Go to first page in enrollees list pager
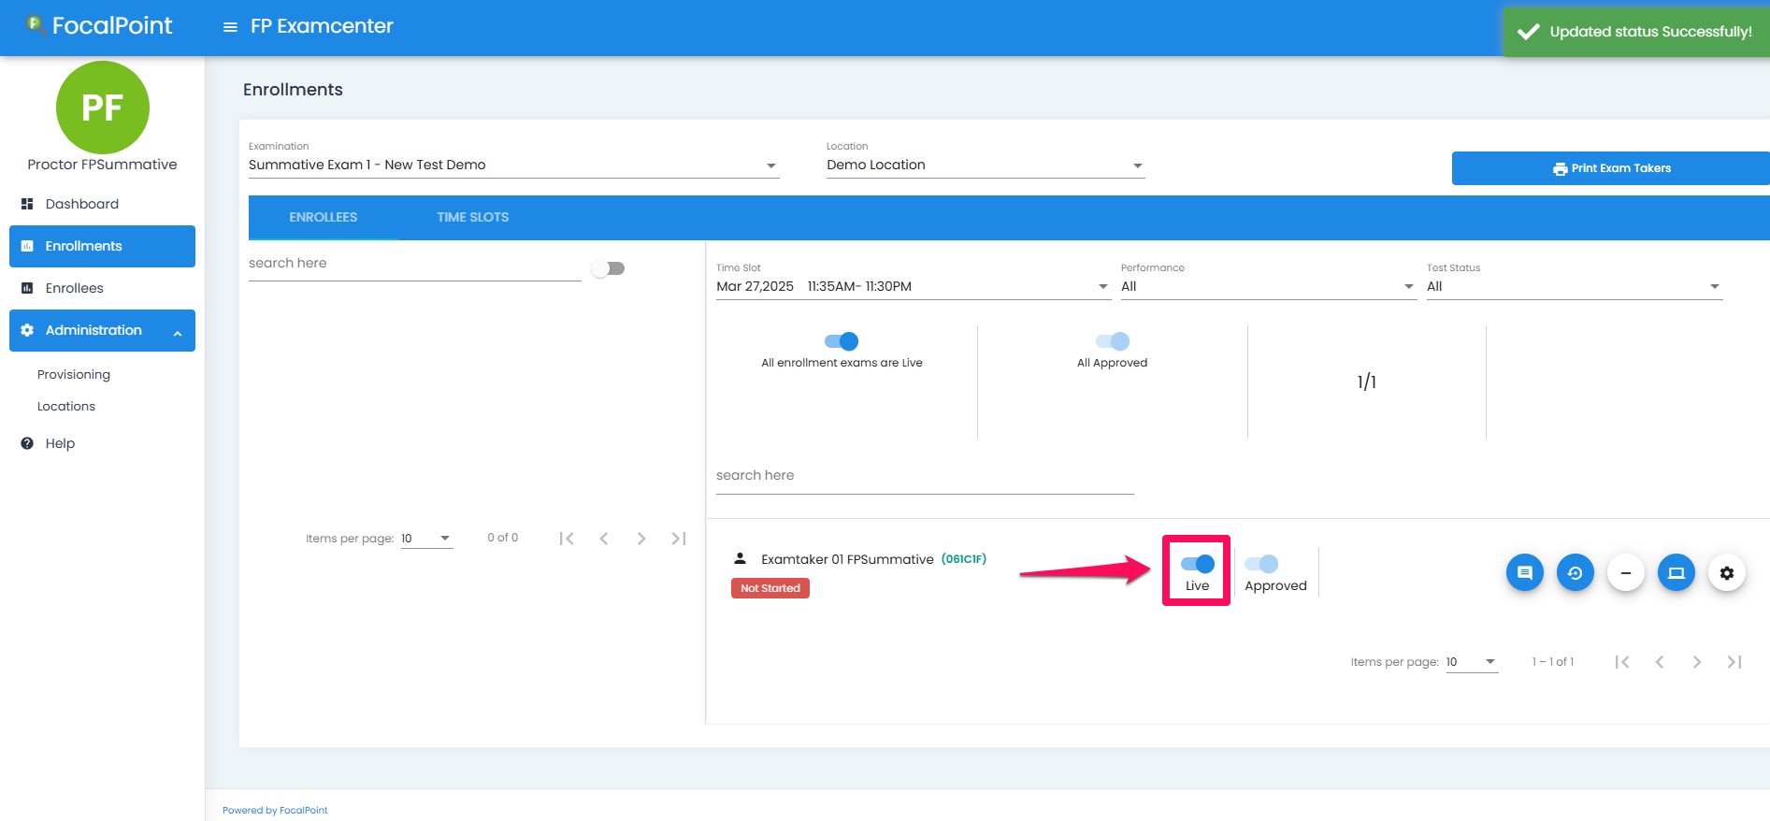The image size is (1770, 821). click(567, 539)
